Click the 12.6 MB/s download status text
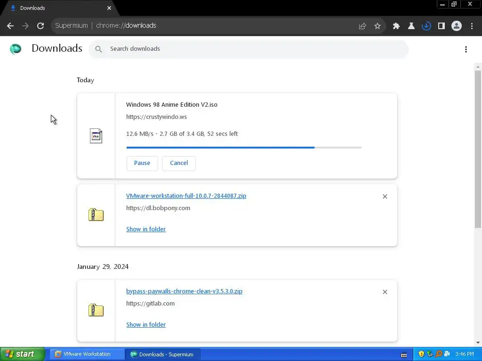 tap(182, 134)
